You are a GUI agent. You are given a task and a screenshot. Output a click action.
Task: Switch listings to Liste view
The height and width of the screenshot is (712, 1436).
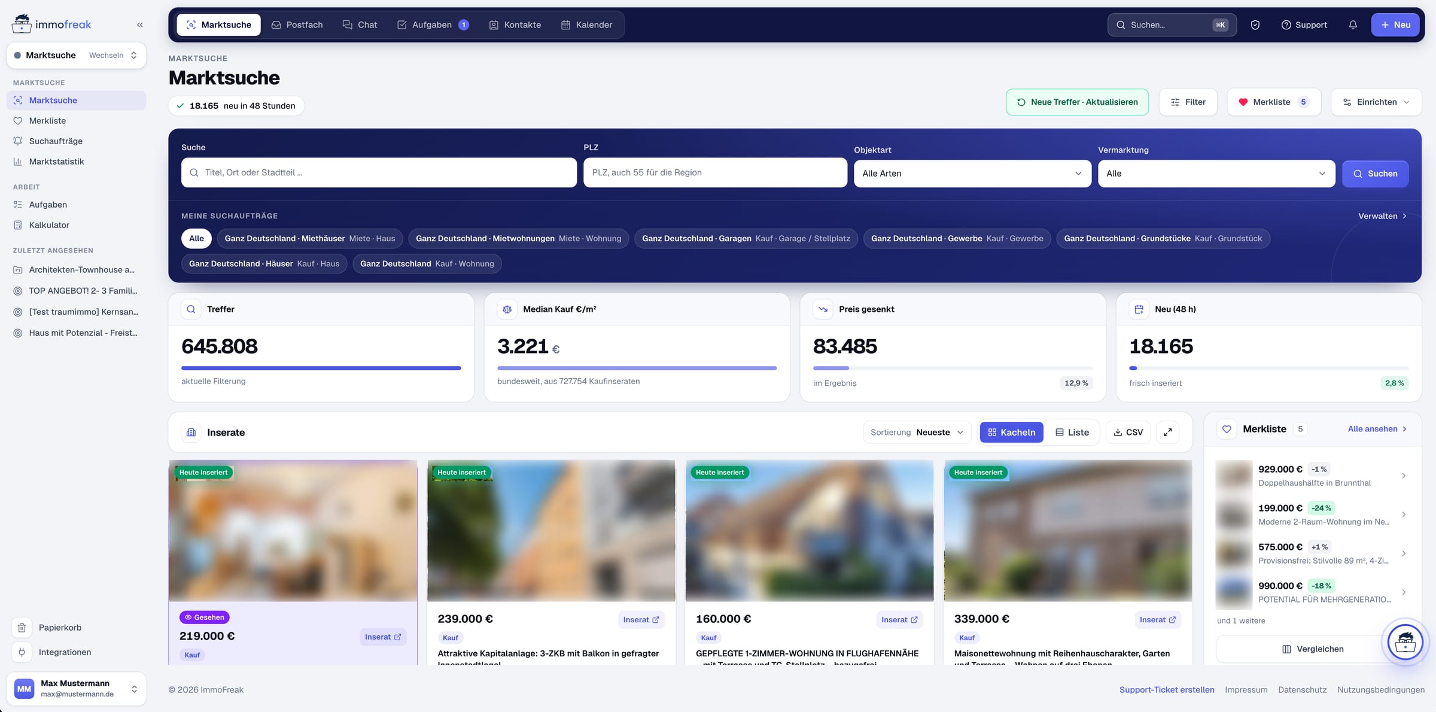[1072, 432]
